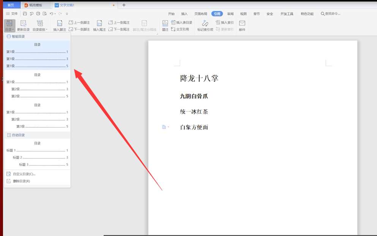Click the line 九阴白骨爪 in document
The image size is (377, 236).
tap(194, 96)
